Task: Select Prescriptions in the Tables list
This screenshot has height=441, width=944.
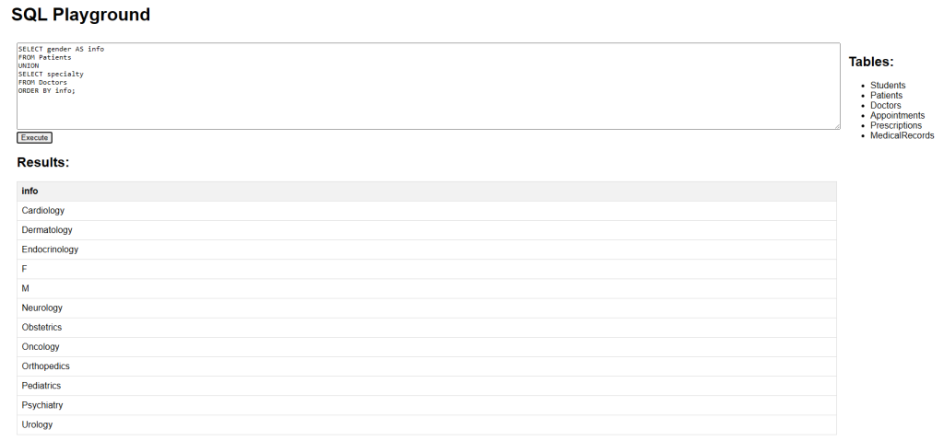Action: [896, 125]
